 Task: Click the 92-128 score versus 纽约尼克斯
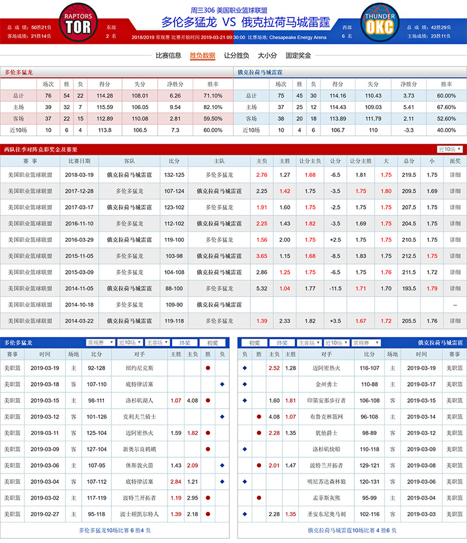(96, 368)
